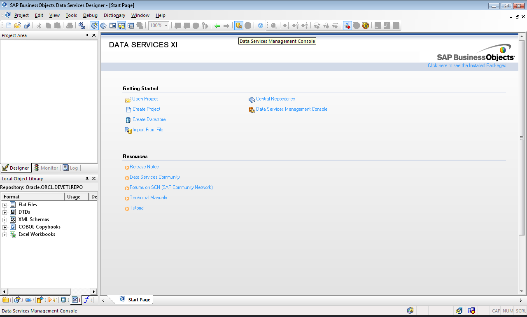Pin the Project Area panel
This screenshot has height=317, width=527.
[x=87, y=35]
